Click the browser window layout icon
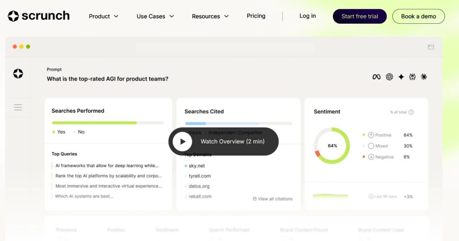The width and height of the screenshot is (459, 241). click(431, 47)
